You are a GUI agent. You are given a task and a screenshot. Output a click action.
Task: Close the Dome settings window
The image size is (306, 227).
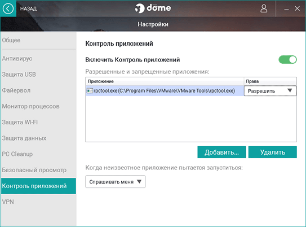coord(297,8)
